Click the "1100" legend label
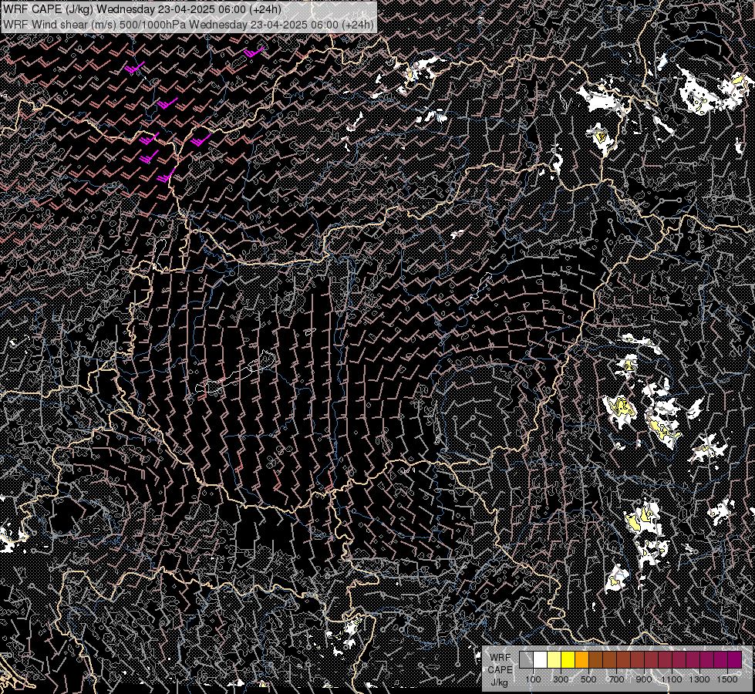The width and height of the screenshot is (755, 694). point(672,679)
